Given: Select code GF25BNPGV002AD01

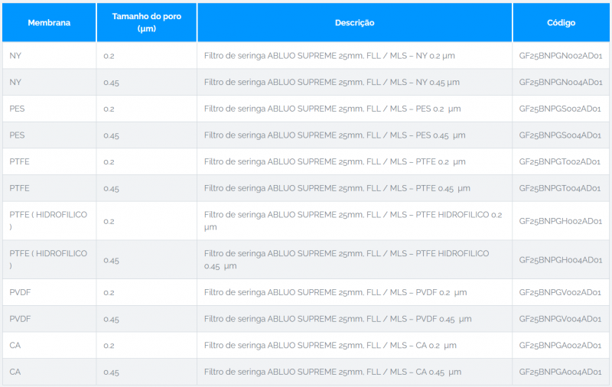Looking at the screenshot, I should (560, 293).
